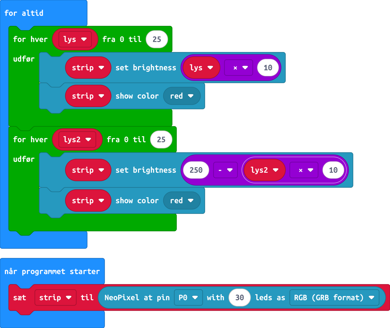
Task: Select the 10 multiplier field after lys2 ×
Action: (333, 170)
